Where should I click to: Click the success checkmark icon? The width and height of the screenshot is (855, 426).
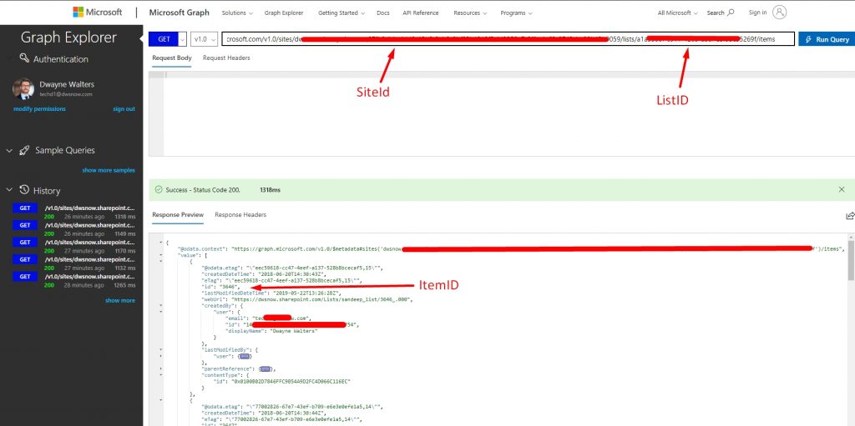pyautogui.click(x=158, y=189)
